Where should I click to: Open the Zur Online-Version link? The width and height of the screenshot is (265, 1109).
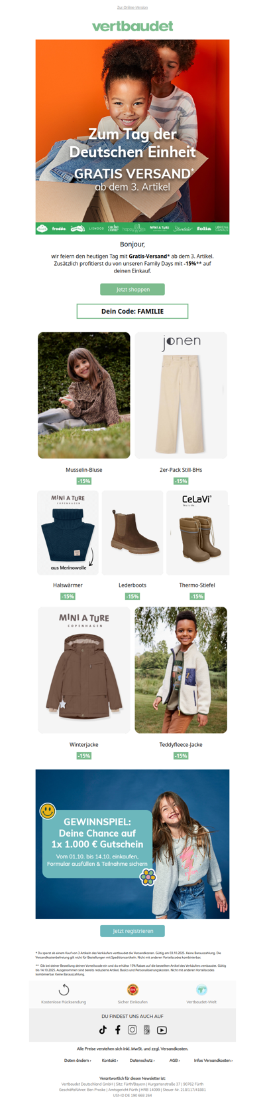tap(132, 7)
